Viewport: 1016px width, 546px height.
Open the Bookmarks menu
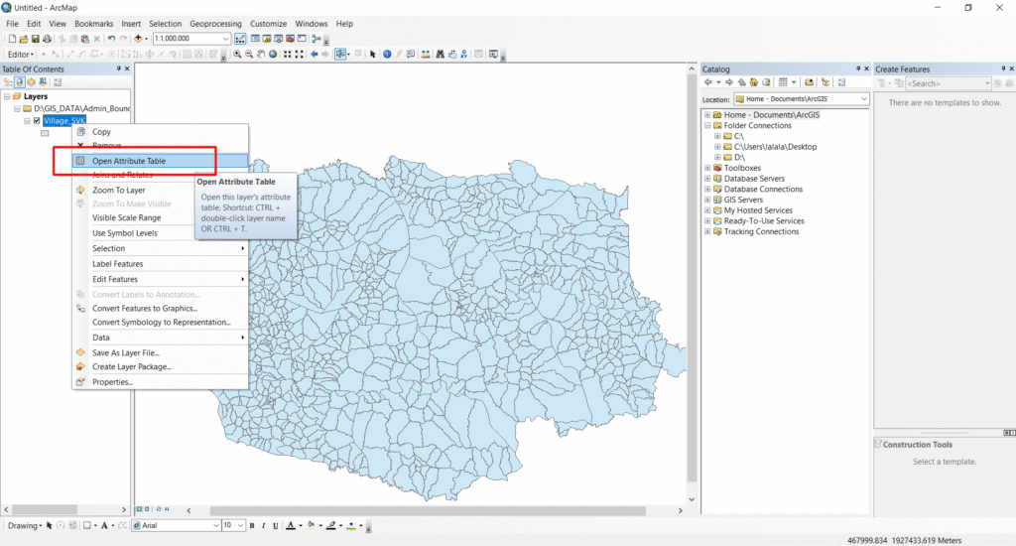tap(94, 24)
